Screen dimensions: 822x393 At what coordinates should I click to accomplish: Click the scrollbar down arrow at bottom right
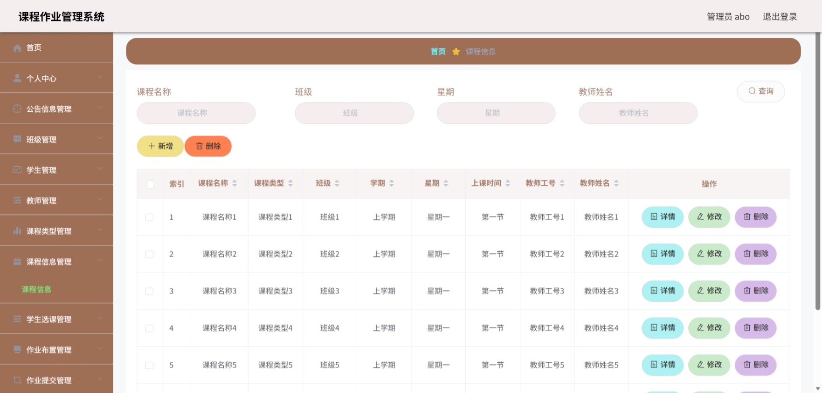[817, 388]
